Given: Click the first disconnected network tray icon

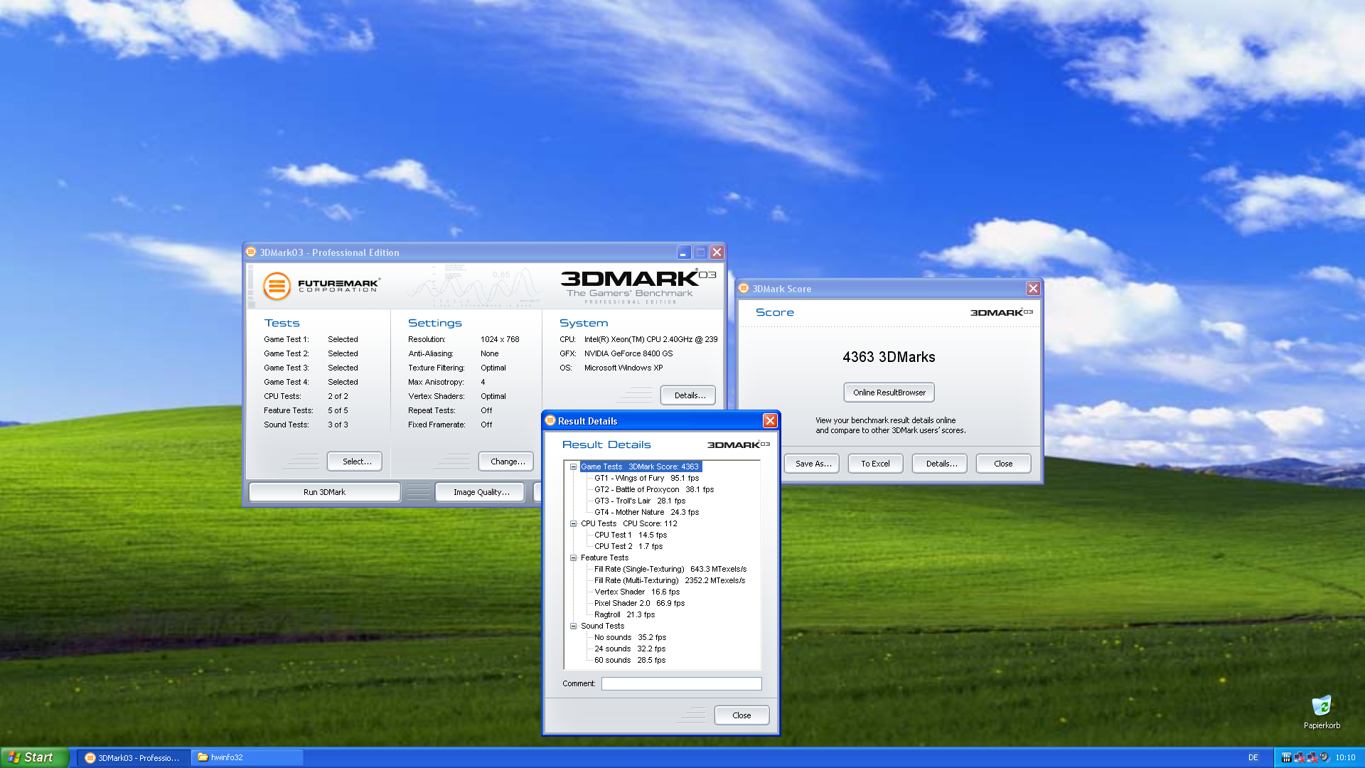Looking at the screenshot, I should [x=1299, y=757].
